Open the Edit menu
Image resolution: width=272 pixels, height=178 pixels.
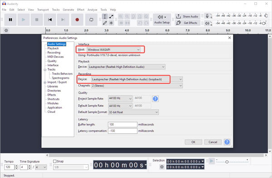12,10
